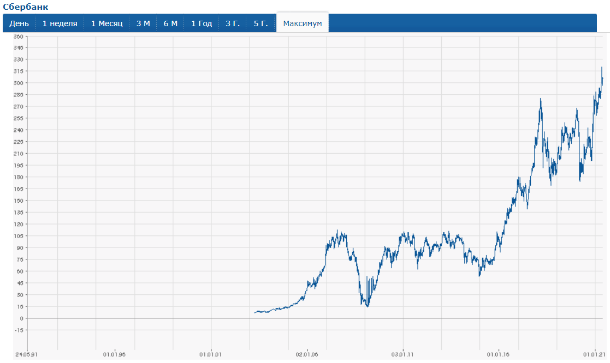
Task: Click the "Сбербанк" chart title
Action: [x=26, y=7]
